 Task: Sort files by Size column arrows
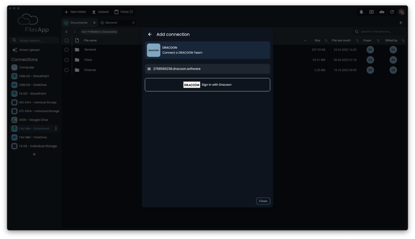tap(326, 40)
